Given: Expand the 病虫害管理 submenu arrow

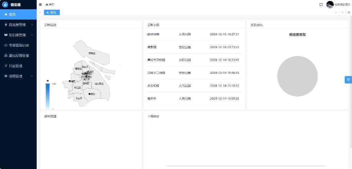Looking at the screenshot, I should tap(32, 25).
